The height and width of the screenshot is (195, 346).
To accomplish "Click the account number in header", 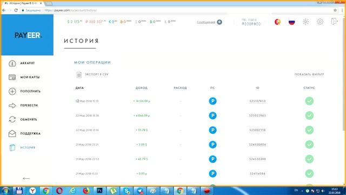I will pyautogui.click(x=251, y=24).
